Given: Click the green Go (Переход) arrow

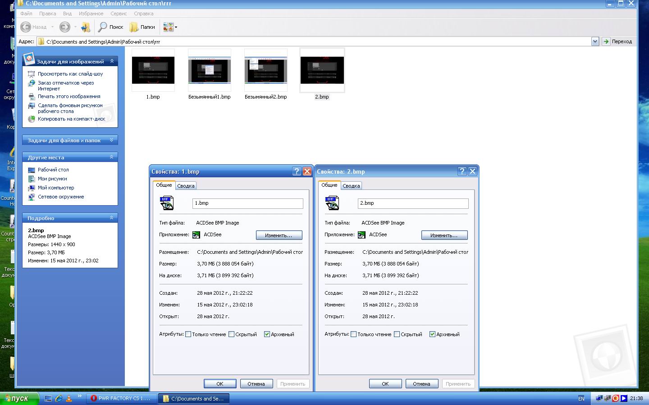Looking at the screenshot, I should 606,41.
